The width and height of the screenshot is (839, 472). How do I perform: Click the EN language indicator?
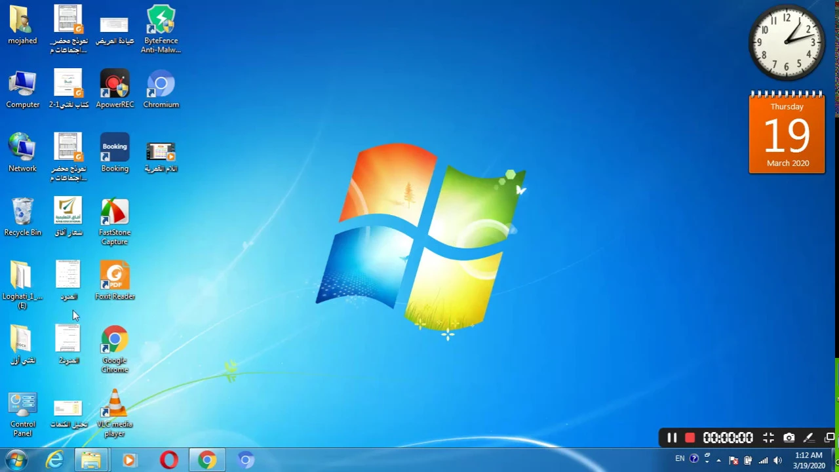click(680, 459)
